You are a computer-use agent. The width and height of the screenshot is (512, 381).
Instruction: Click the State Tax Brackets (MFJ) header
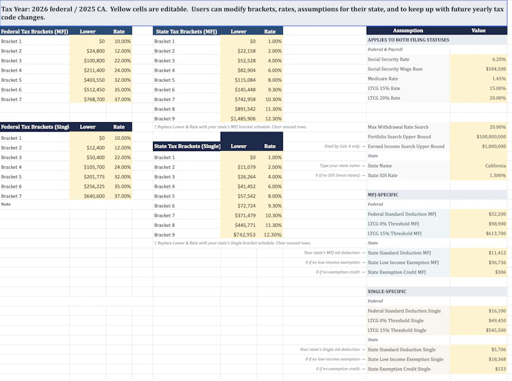(186, 31)
